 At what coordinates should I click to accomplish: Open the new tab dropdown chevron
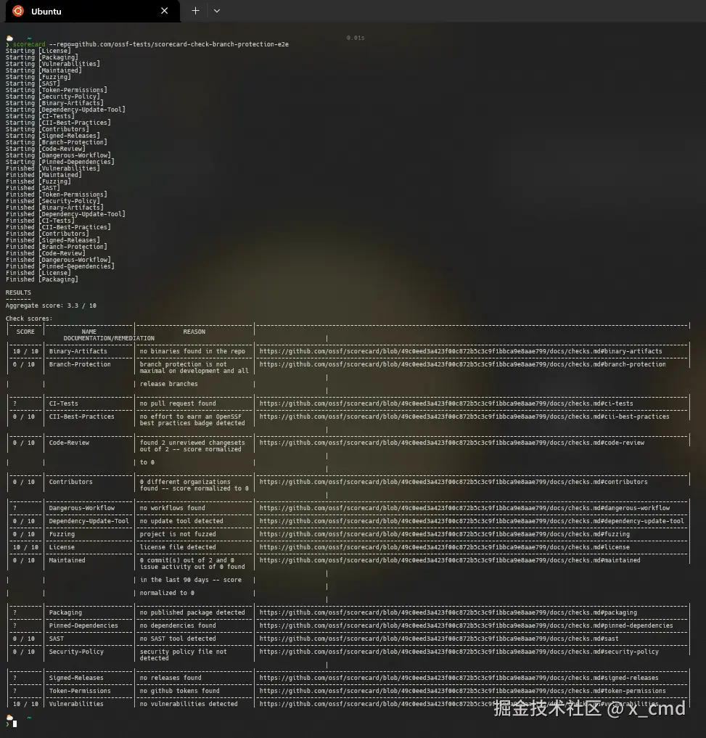(216, 11)
